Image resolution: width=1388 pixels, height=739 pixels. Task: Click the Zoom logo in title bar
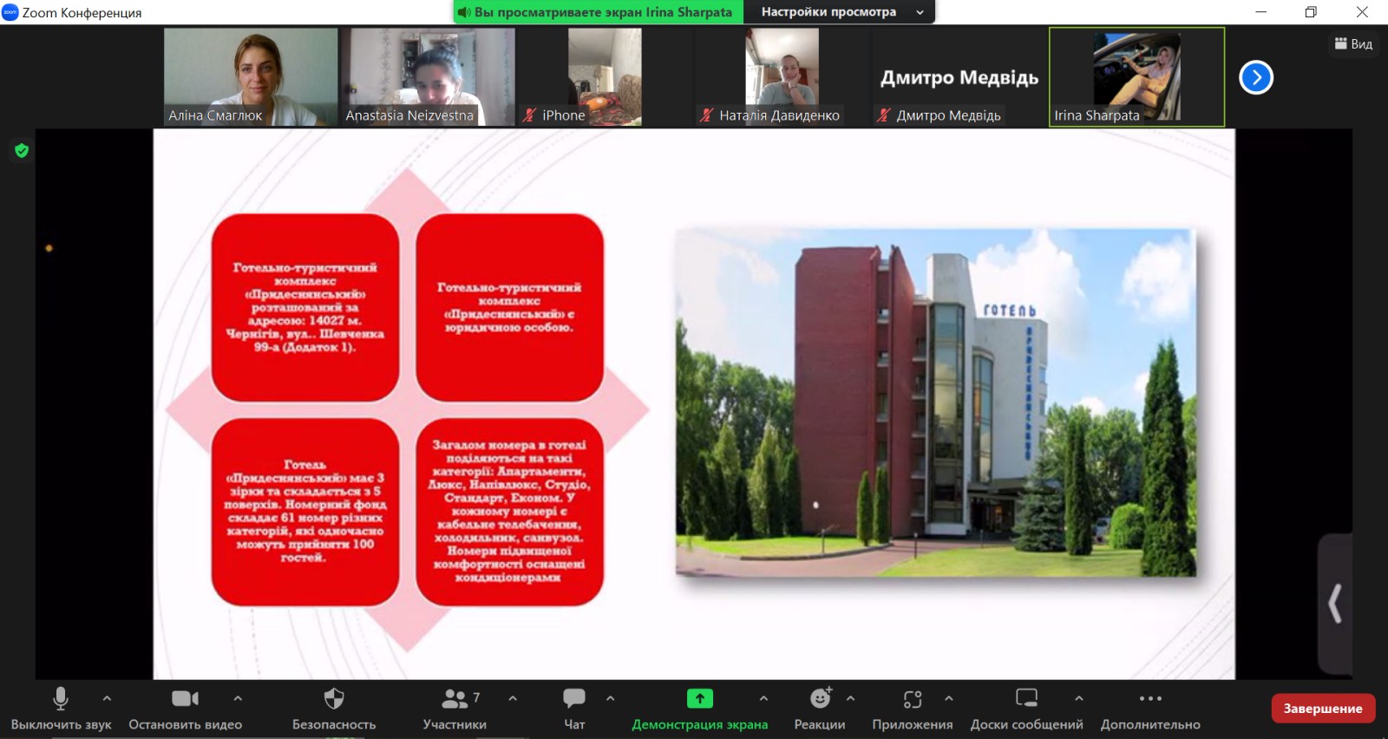pyautogui.click(x=10, y=12)
